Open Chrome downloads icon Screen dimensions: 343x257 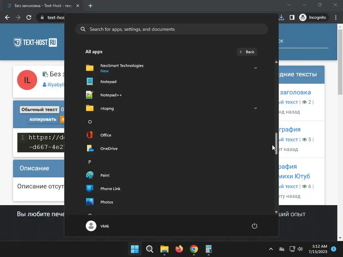(281, 17)
